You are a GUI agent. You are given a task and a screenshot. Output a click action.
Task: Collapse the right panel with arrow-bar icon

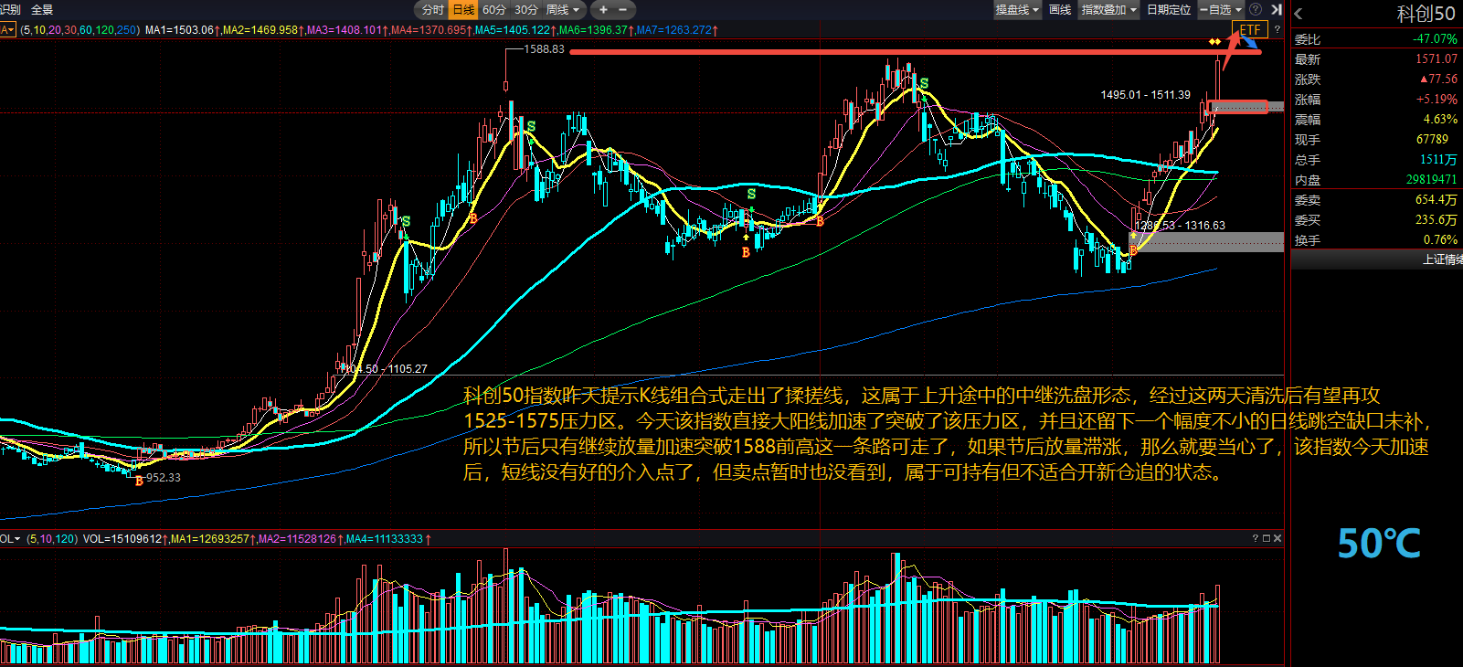pyautogui.click(x=1277, y=10)
